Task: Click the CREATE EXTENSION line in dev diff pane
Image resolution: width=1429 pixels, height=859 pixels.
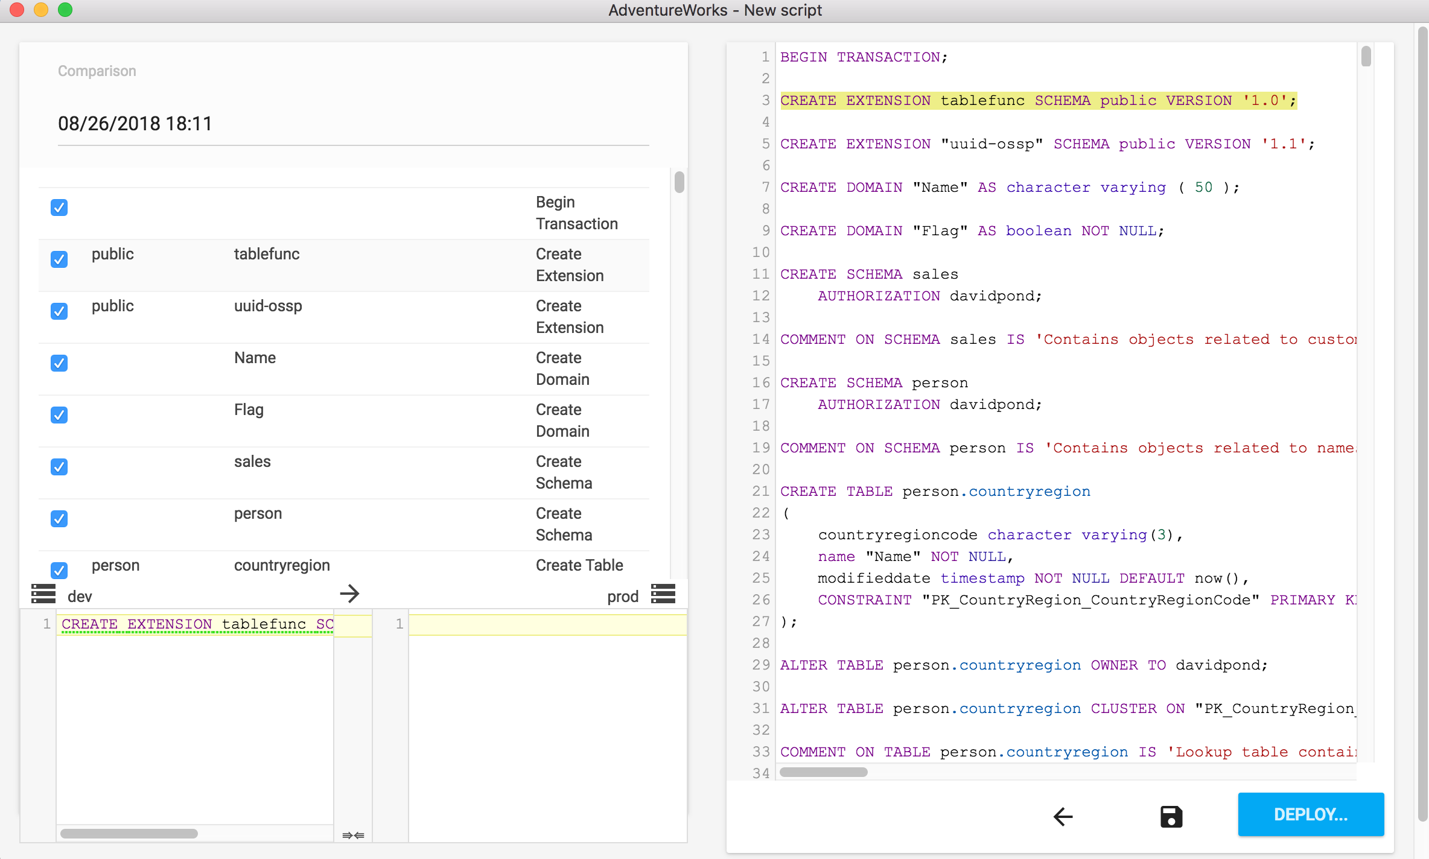Action: click(x=197, y=624)
